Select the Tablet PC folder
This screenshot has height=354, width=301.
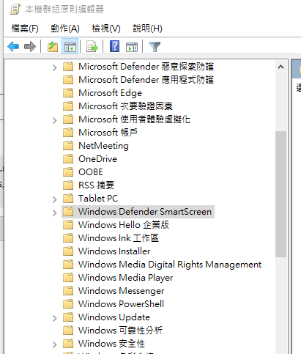coord(98,199)
